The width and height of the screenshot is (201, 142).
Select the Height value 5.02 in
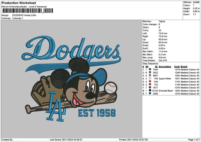[196, 8]
